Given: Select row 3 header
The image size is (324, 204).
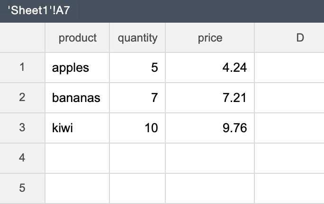Looking at the screenshot, I should coord(22,128).
